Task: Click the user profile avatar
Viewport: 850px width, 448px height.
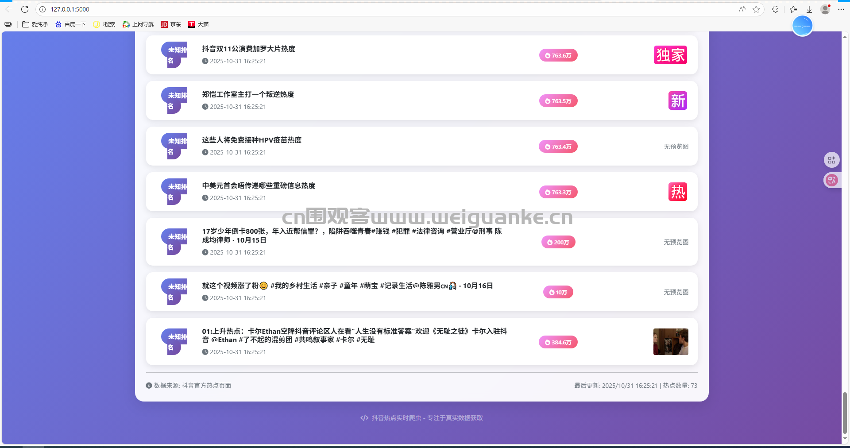Action: click(825, 9)
